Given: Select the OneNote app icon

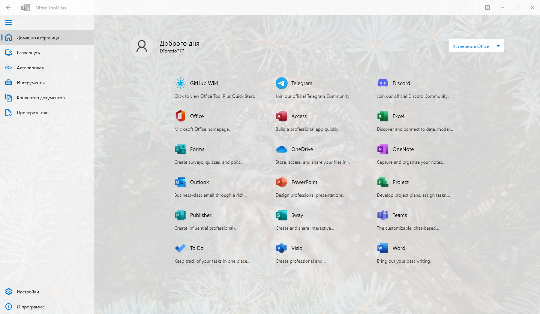Looking at the screenshot, I should (383, 149).
